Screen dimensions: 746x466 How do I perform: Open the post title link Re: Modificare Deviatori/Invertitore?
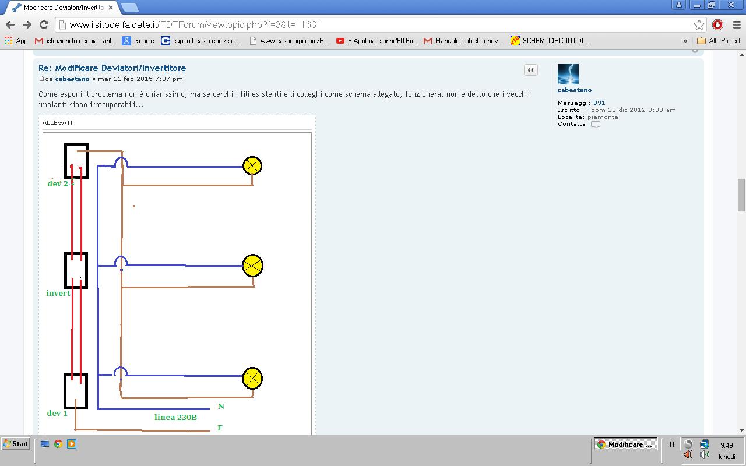click(112, 68)
